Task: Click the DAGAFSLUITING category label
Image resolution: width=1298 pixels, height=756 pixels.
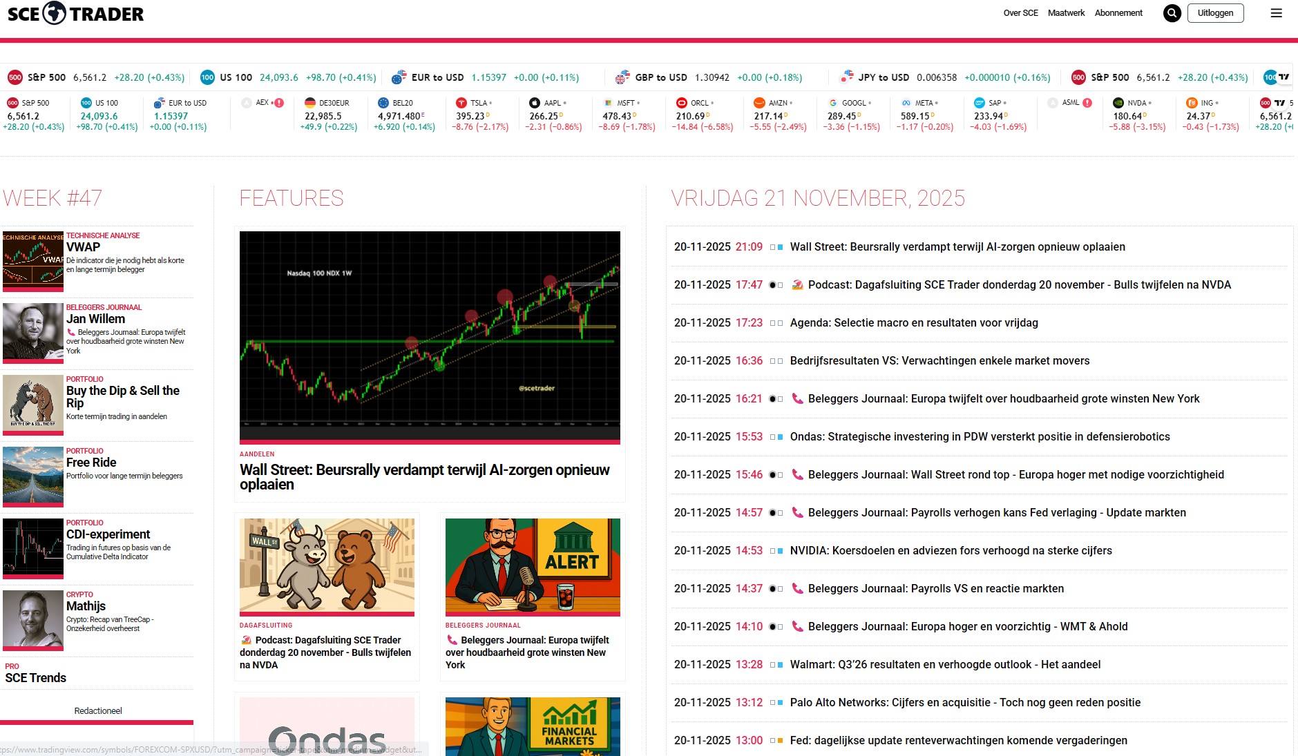Action: (x=266, y=626)
